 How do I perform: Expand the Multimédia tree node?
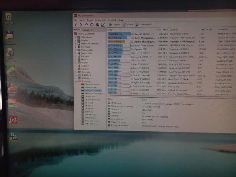tap(76, 53)
